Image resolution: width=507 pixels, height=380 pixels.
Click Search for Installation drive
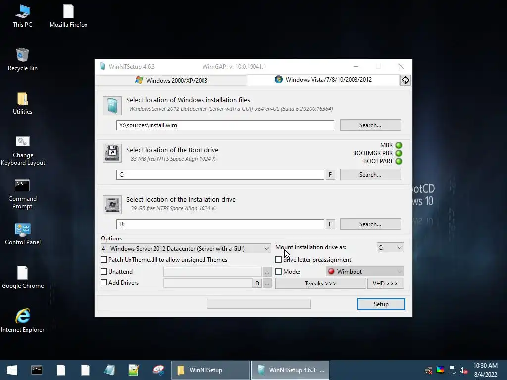click(370, 224)
